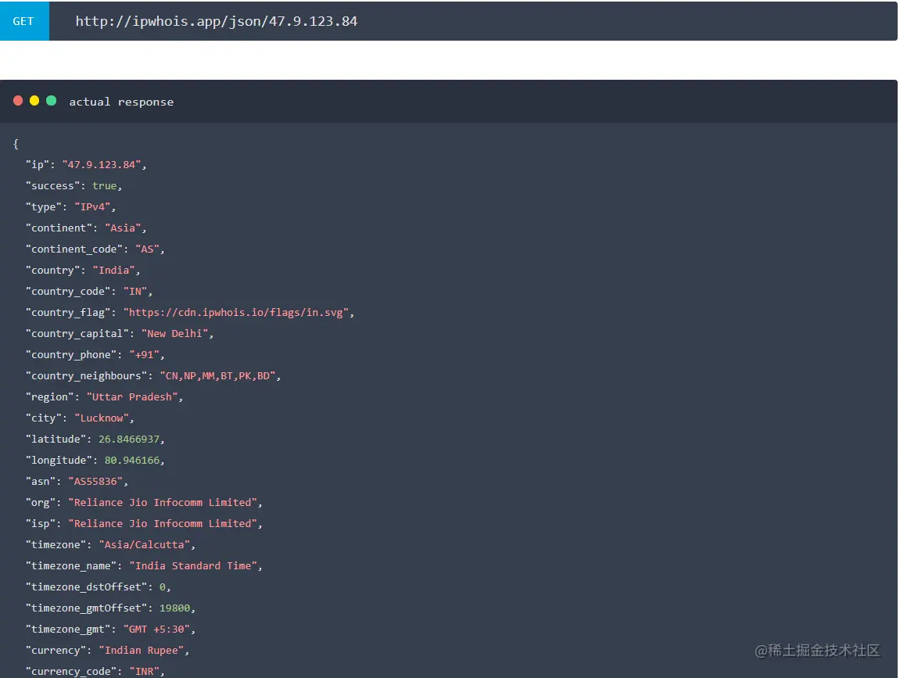Click the "latitude" key name
900x678 pixels.
click(56, 439)
